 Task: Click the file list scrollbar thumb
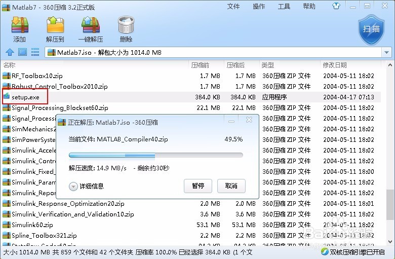coord(390,205)
